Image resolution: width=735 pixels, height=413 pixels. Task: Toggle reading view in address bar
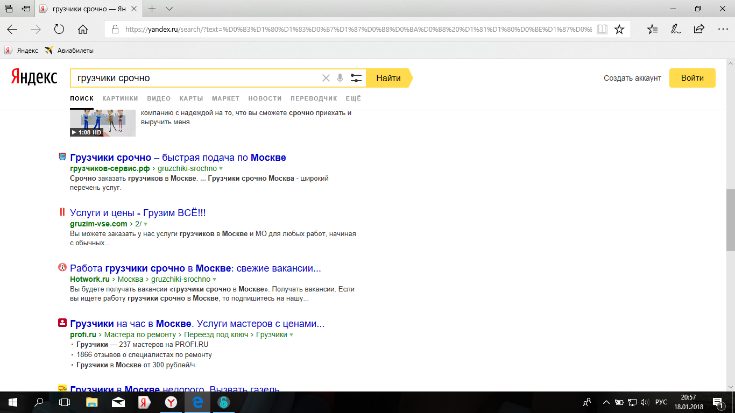tap(602, 30)
